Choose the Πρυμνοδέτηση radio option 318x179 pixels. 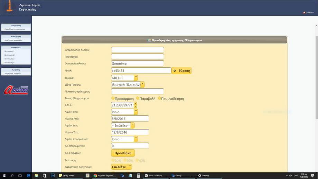click(159, 98)
